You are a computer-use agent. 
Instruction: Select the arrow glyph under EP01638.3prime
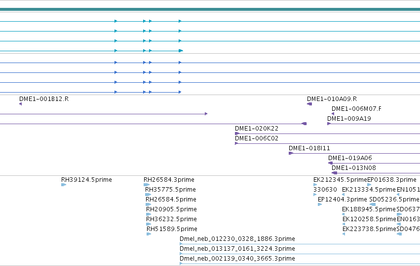(369, 185)
